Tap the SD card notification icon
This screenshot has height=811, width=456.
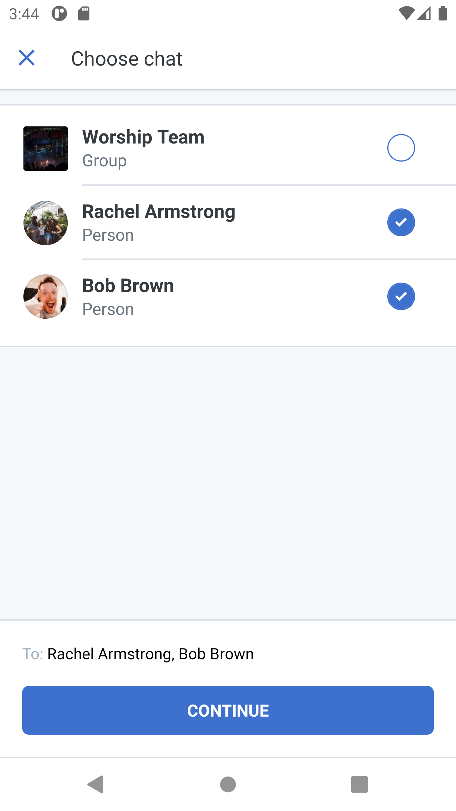84,14
